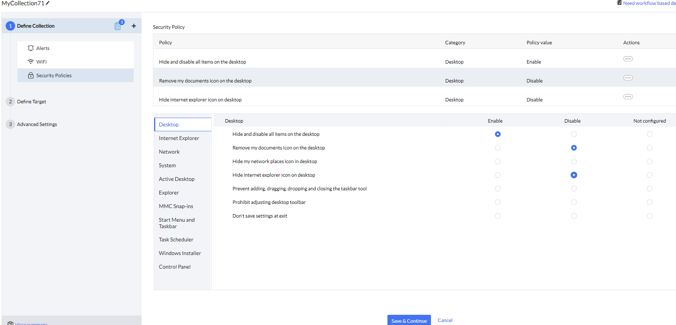
Task: Click Save & Continue button
Action: [x=409, y=320]
